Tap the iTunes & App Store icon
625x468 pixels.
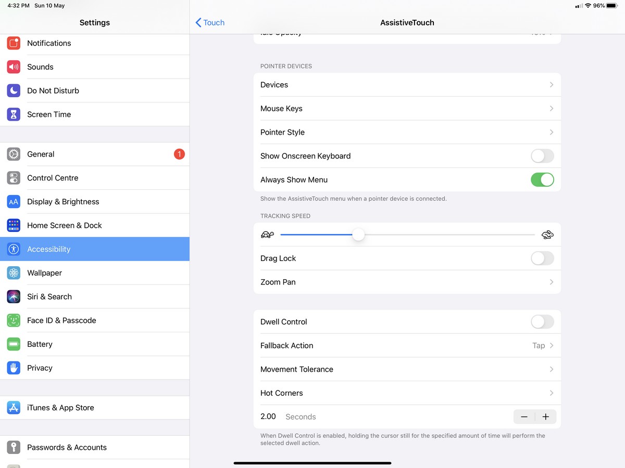pyautogui.click(x=14, y=408)
